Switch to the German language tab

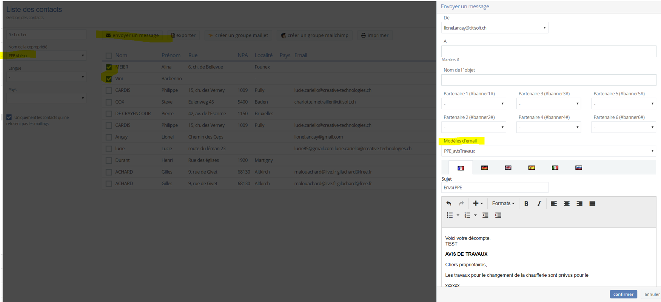point(484,168)
